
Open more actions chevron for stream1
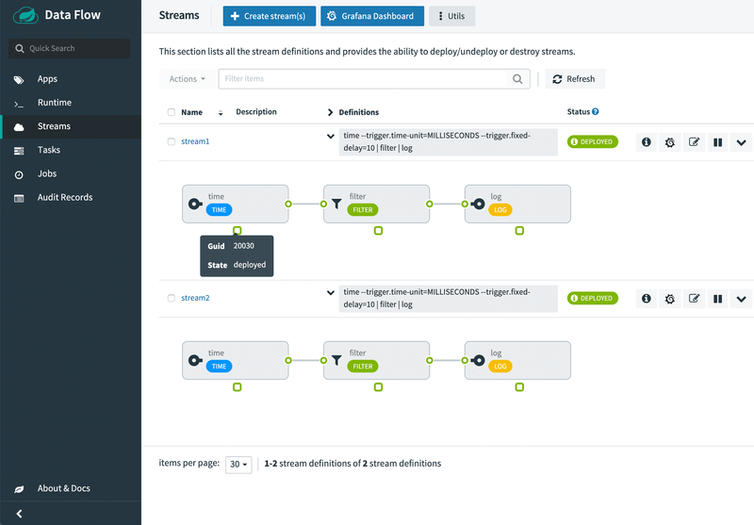pyautogui.click(x=742, y=142)
